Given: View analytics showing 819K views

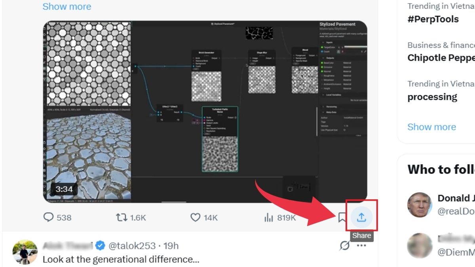Looking at the screenshot, I should pyautogui.click(x=269, y=217).
